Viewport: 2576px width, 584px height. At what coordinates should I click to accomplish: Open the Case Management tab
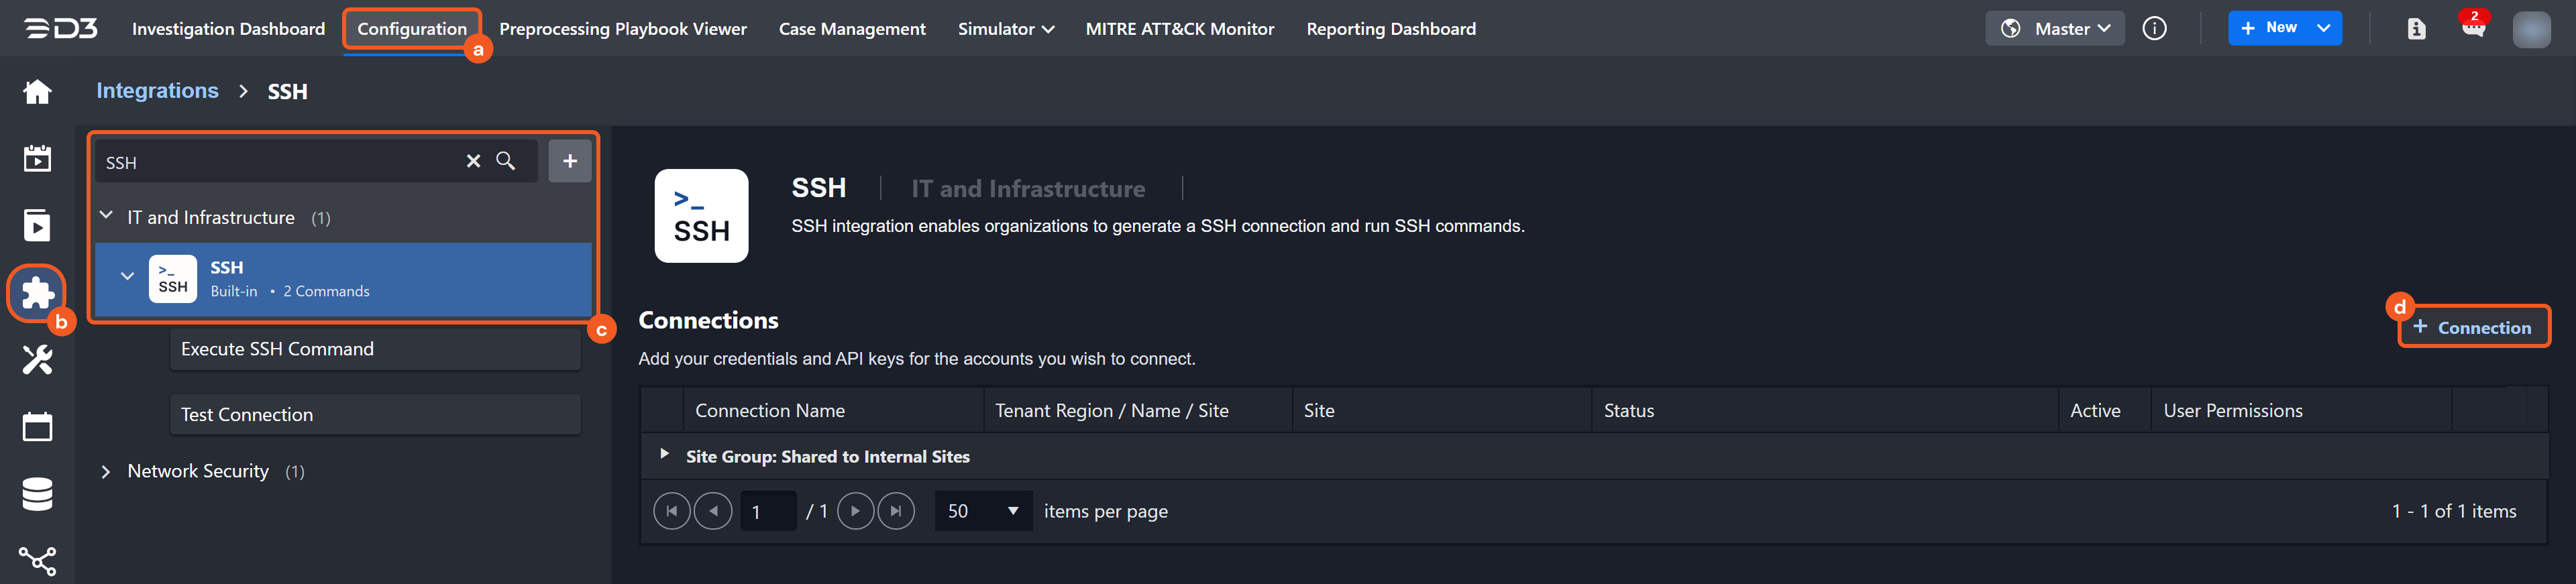point(852,29)
